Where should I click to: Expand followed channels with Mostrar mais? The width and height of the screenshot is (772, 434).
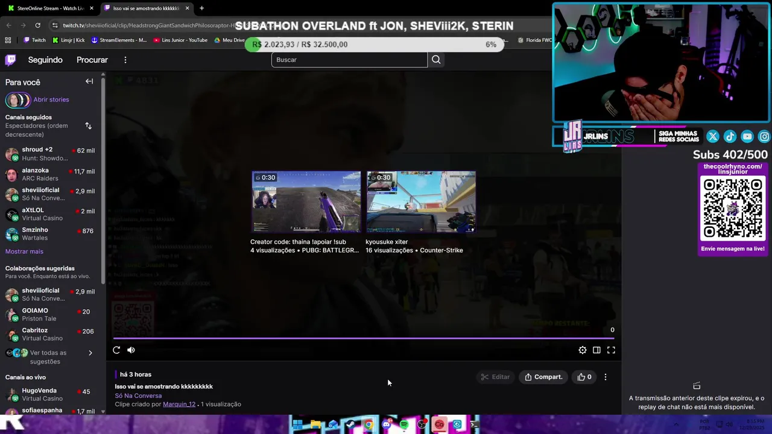point(24,251)
